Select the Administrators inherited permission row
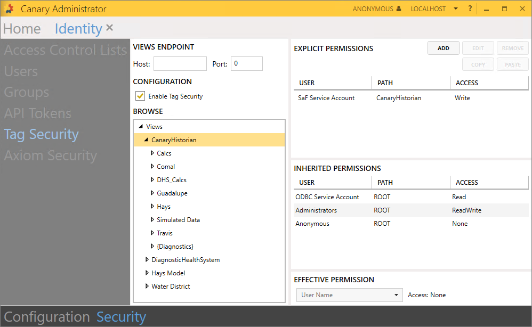This screenshot has height=327, width=532. pos(411,210)
